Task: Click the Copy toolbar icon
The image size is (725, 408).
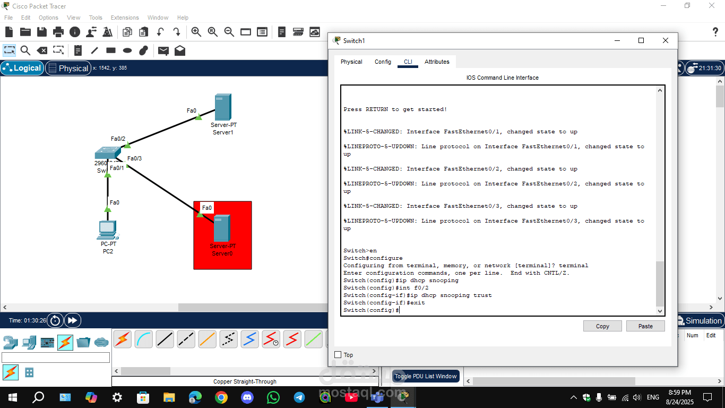Action: pos(127,32)
